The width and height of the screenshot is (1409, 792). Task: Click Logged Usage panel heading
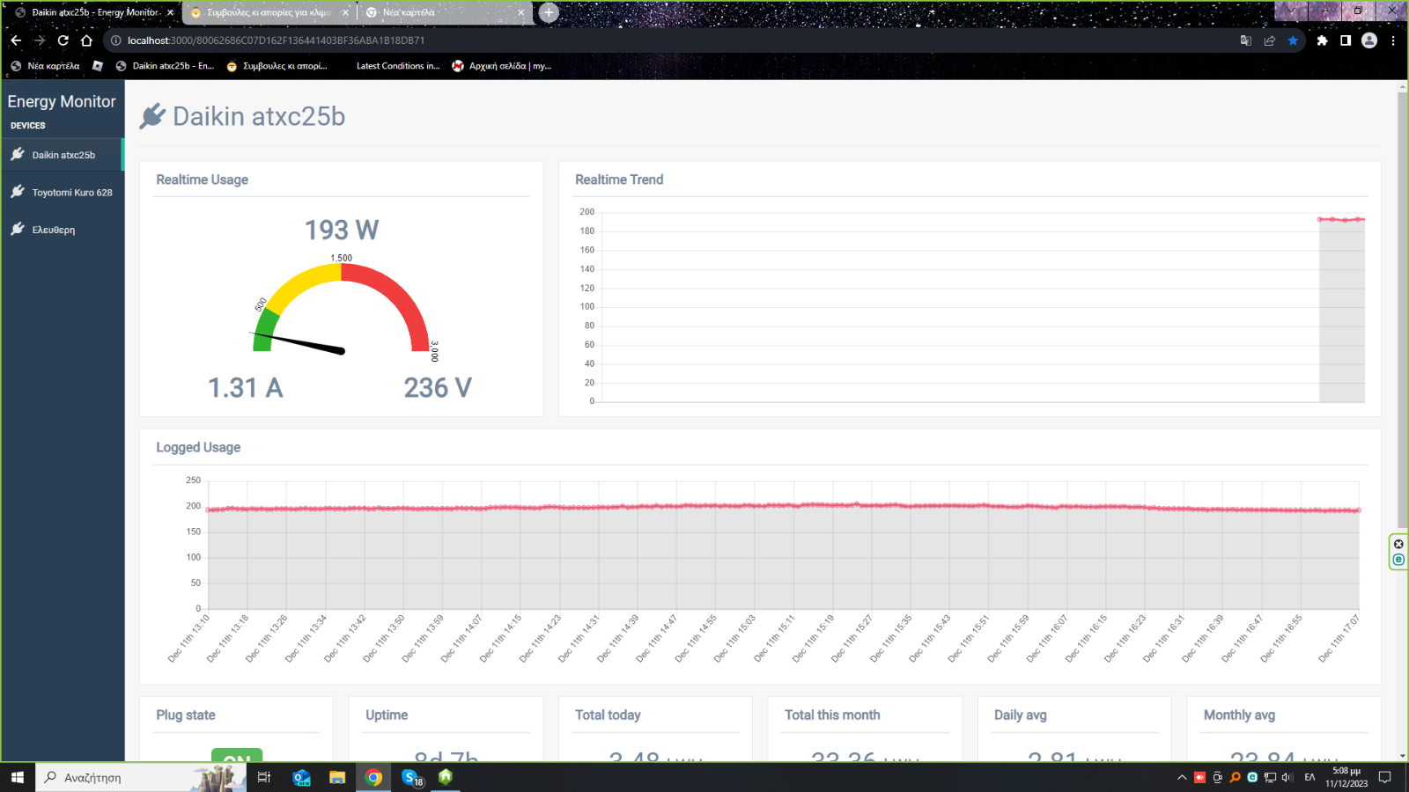(198, 447)
